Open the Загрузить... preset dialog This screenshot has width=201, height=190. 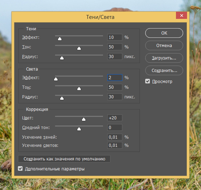pyautogui.click(x=164, y=58)
